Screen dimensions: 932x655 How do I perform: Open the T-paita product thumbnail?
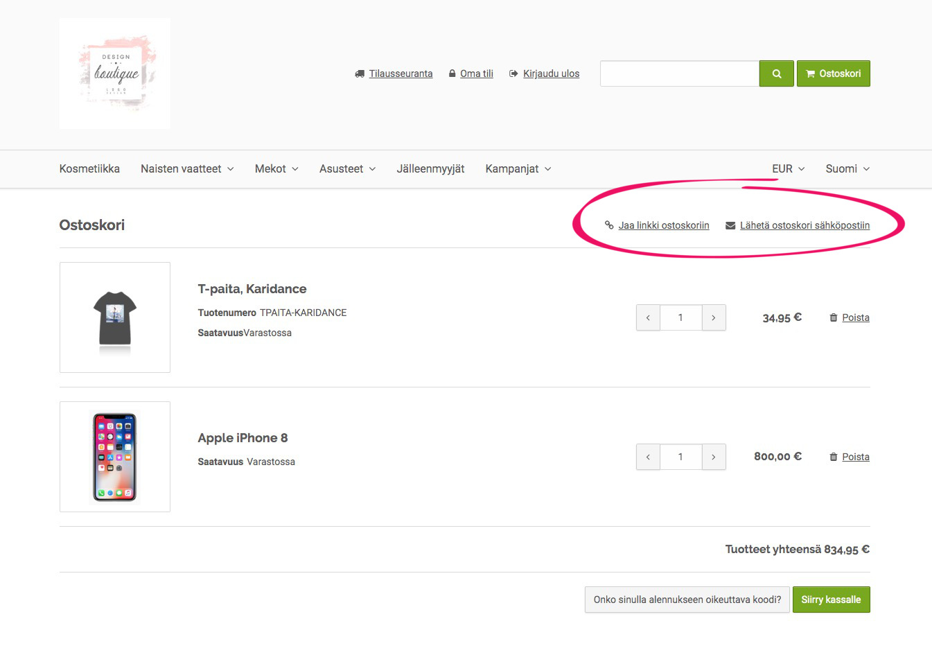click(115, 317)
